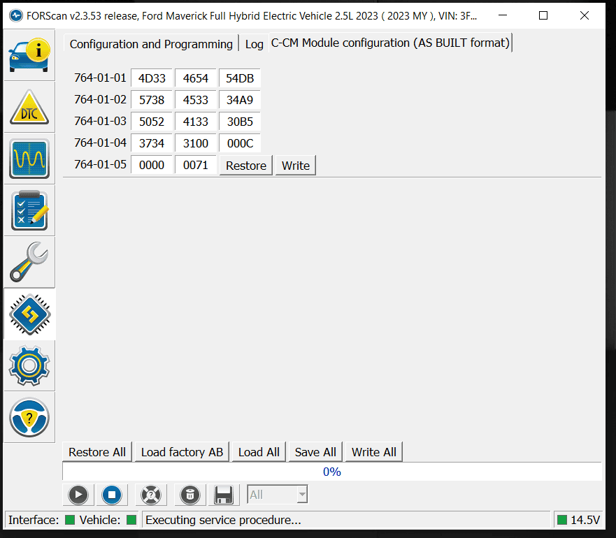The width and height of the screenshot is (616, 538).
Task: Open the Tests checklist section
Action: (29, 210)
